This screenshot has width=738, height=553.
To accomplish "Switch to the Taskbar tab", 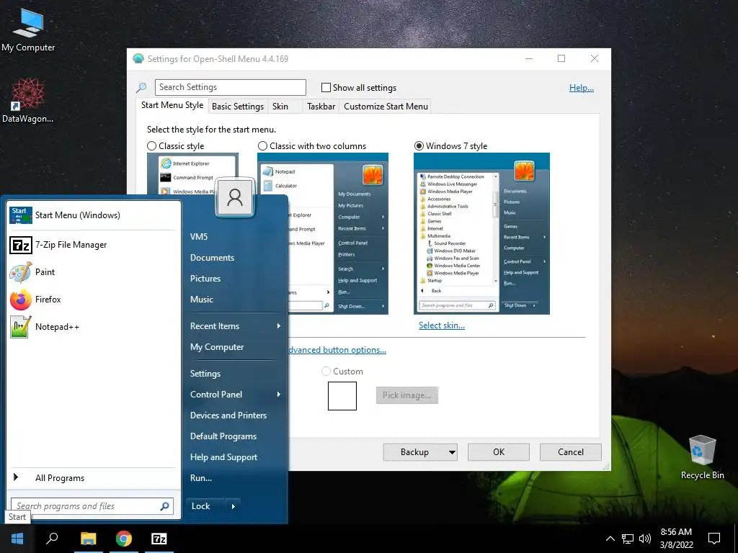I will pos(321,107).
